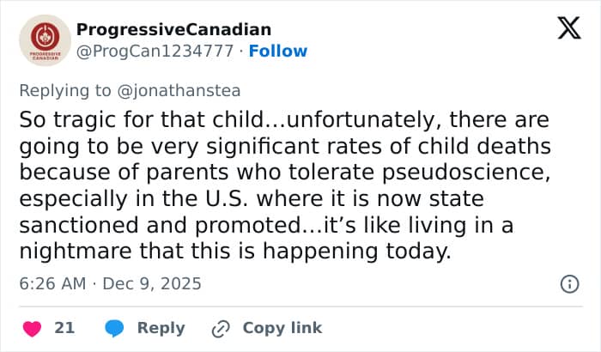Open the ProgressiveCanadian display name link
Image resolution: width=601 pixels, height=352 pixels.
(x=173, y=29)
